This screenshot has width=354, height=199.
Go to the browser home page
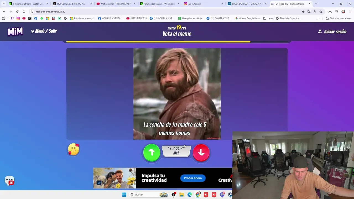(x=24, y=12)
